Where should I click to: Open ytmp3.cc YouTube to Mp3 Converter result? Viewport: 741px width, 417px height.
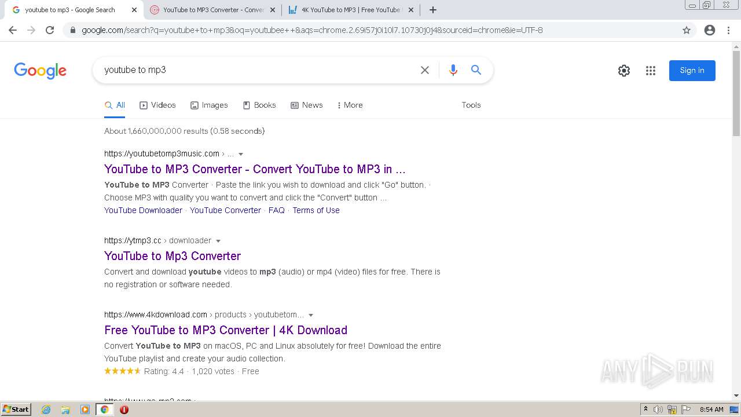[x=173, y=256]
